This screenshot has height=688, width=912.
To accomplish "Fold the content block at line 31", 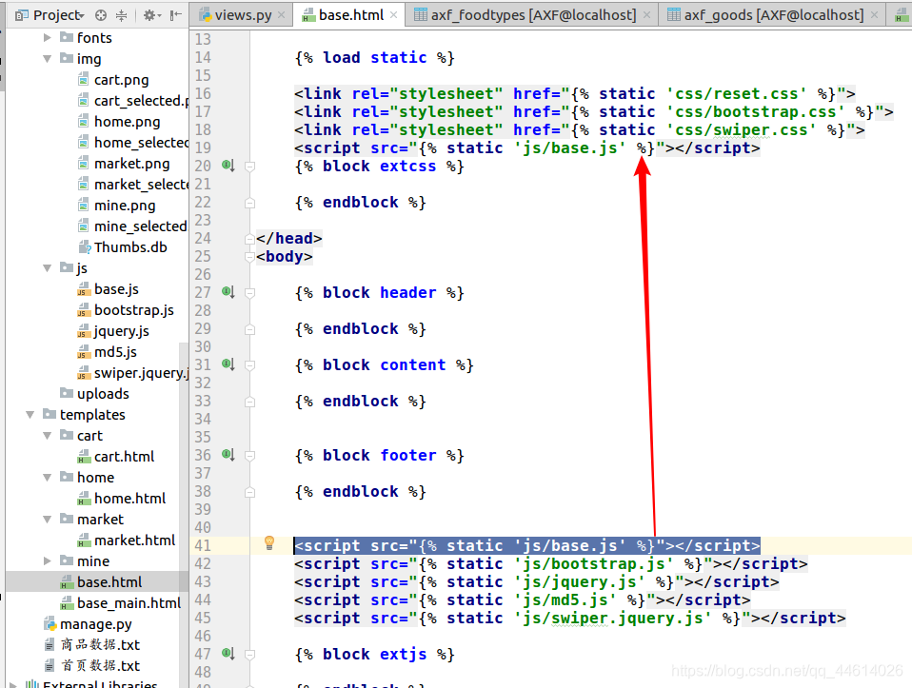I will (250, 365).
